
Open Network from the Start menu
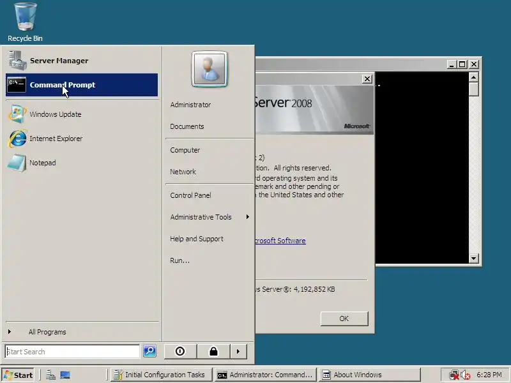click(183, 172)
